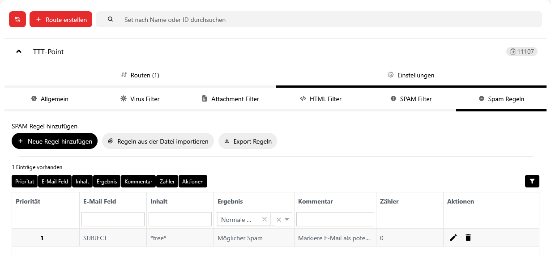Click the Export Regeln button
The height and width of the screenshot is (255, 551).
coord(248,141)
